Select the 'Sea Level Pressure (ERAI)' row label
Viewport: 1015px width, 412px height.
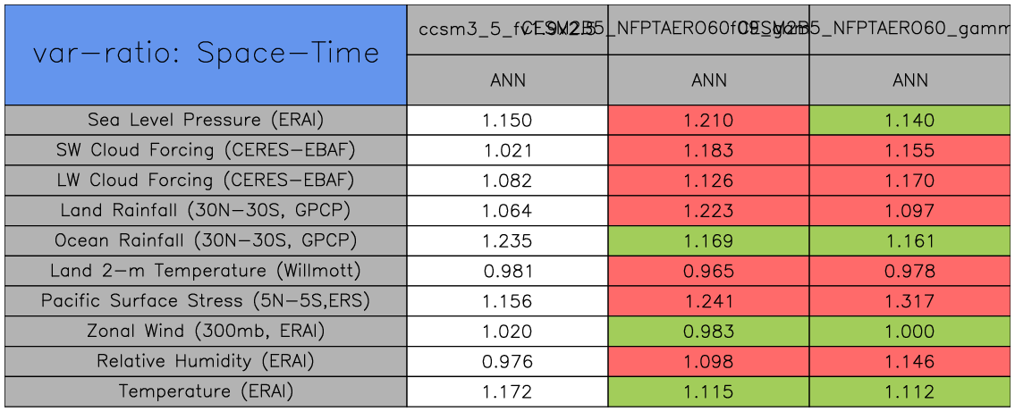click(x=206, y=120)
